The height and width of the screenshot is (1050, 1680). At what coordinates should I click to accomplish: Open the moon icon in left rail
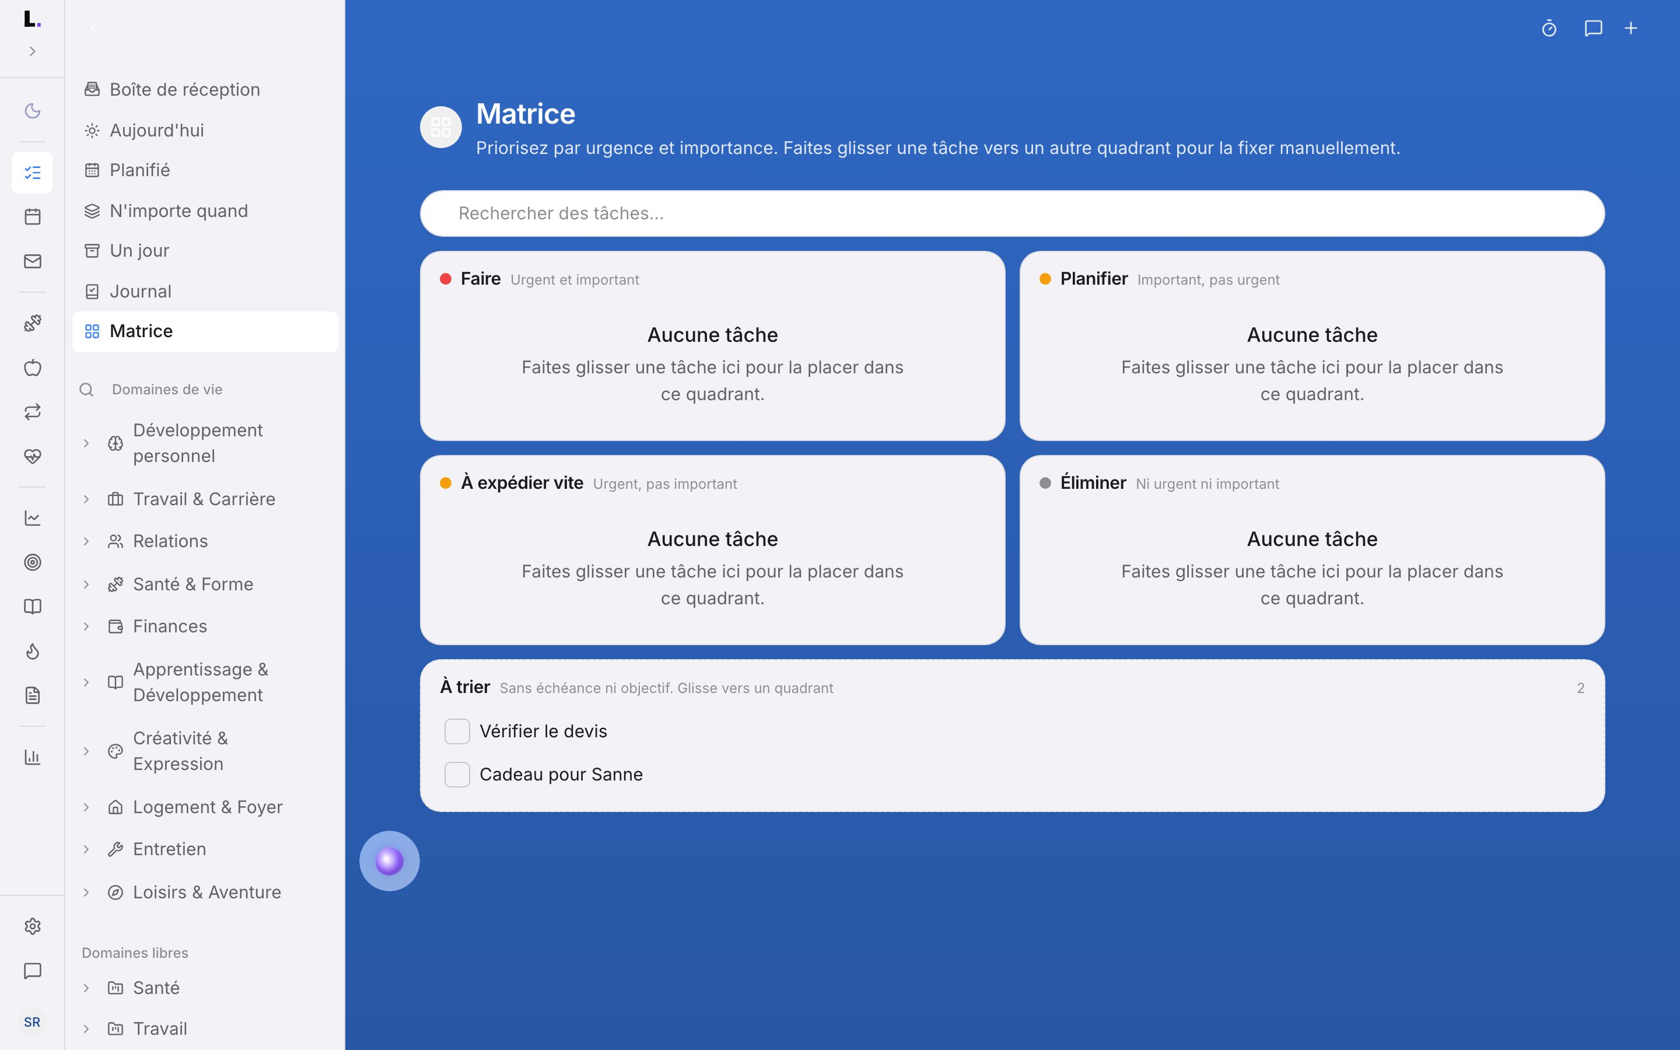[x=33, y=110]
